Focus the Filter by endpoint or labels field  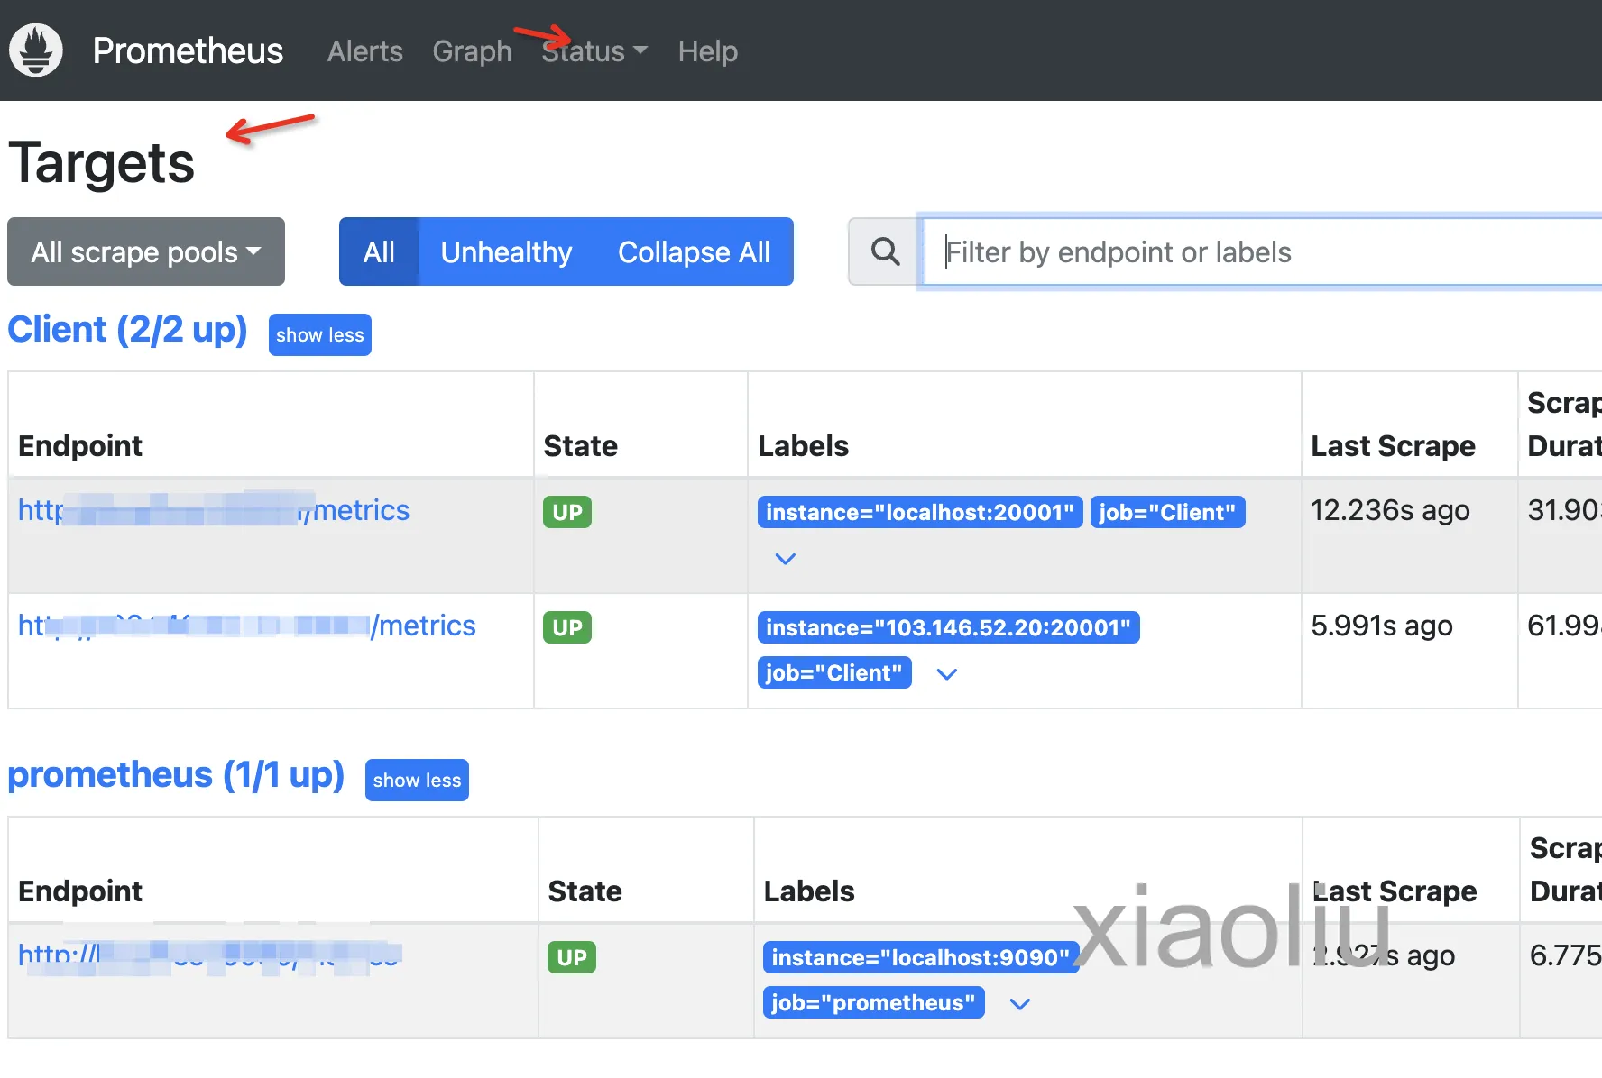pos(1263,251)
